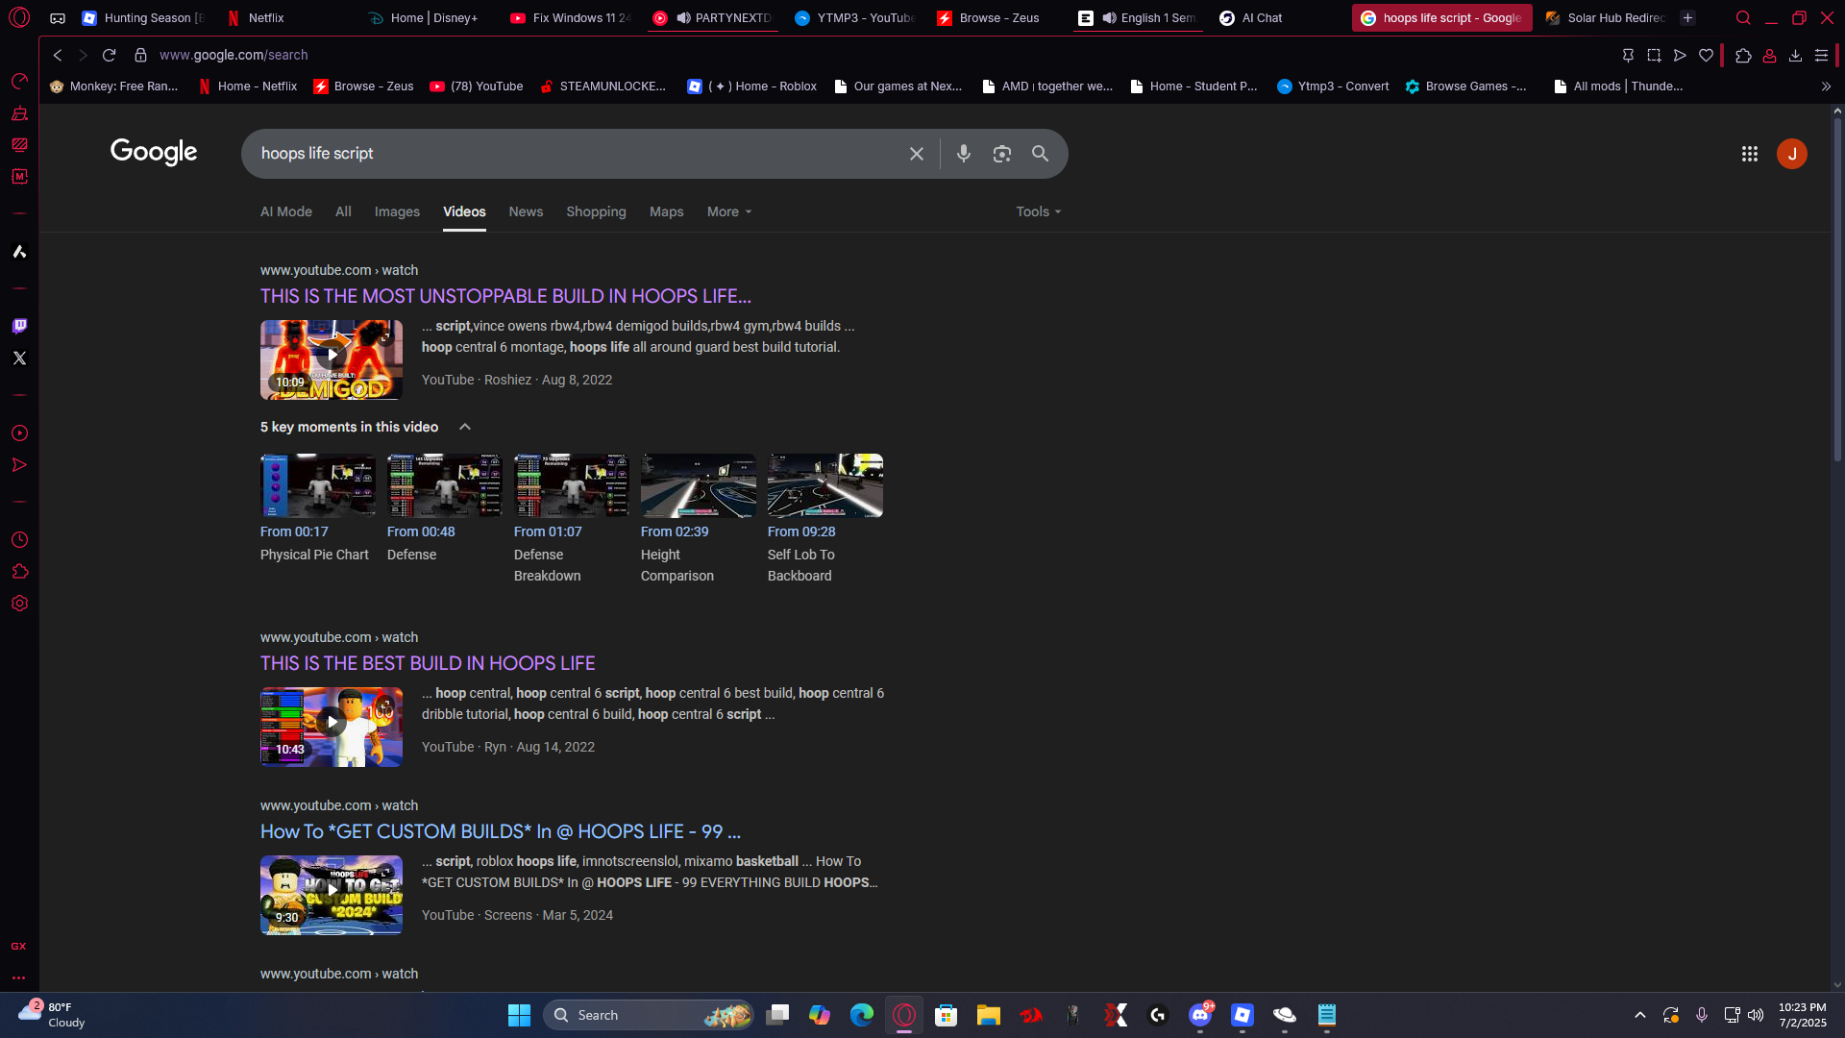The width and height of the screenshot is (1845, 1038).
Task: Clear the search box with the X icon
Action: tap(917, 154)
